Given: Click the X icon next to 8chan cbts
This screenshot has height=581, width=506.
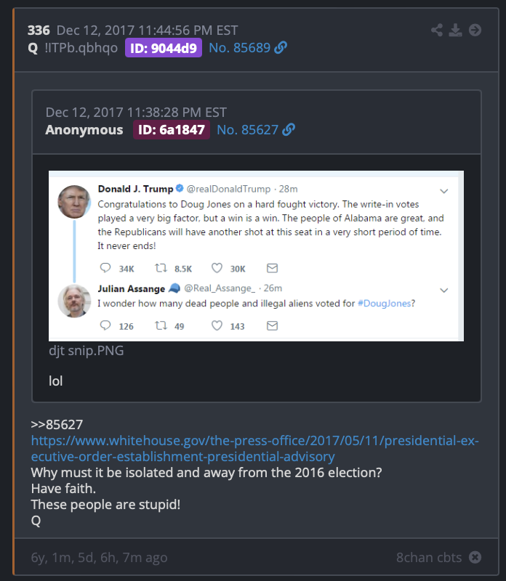Looking at the screenshot, I should 475,557.
